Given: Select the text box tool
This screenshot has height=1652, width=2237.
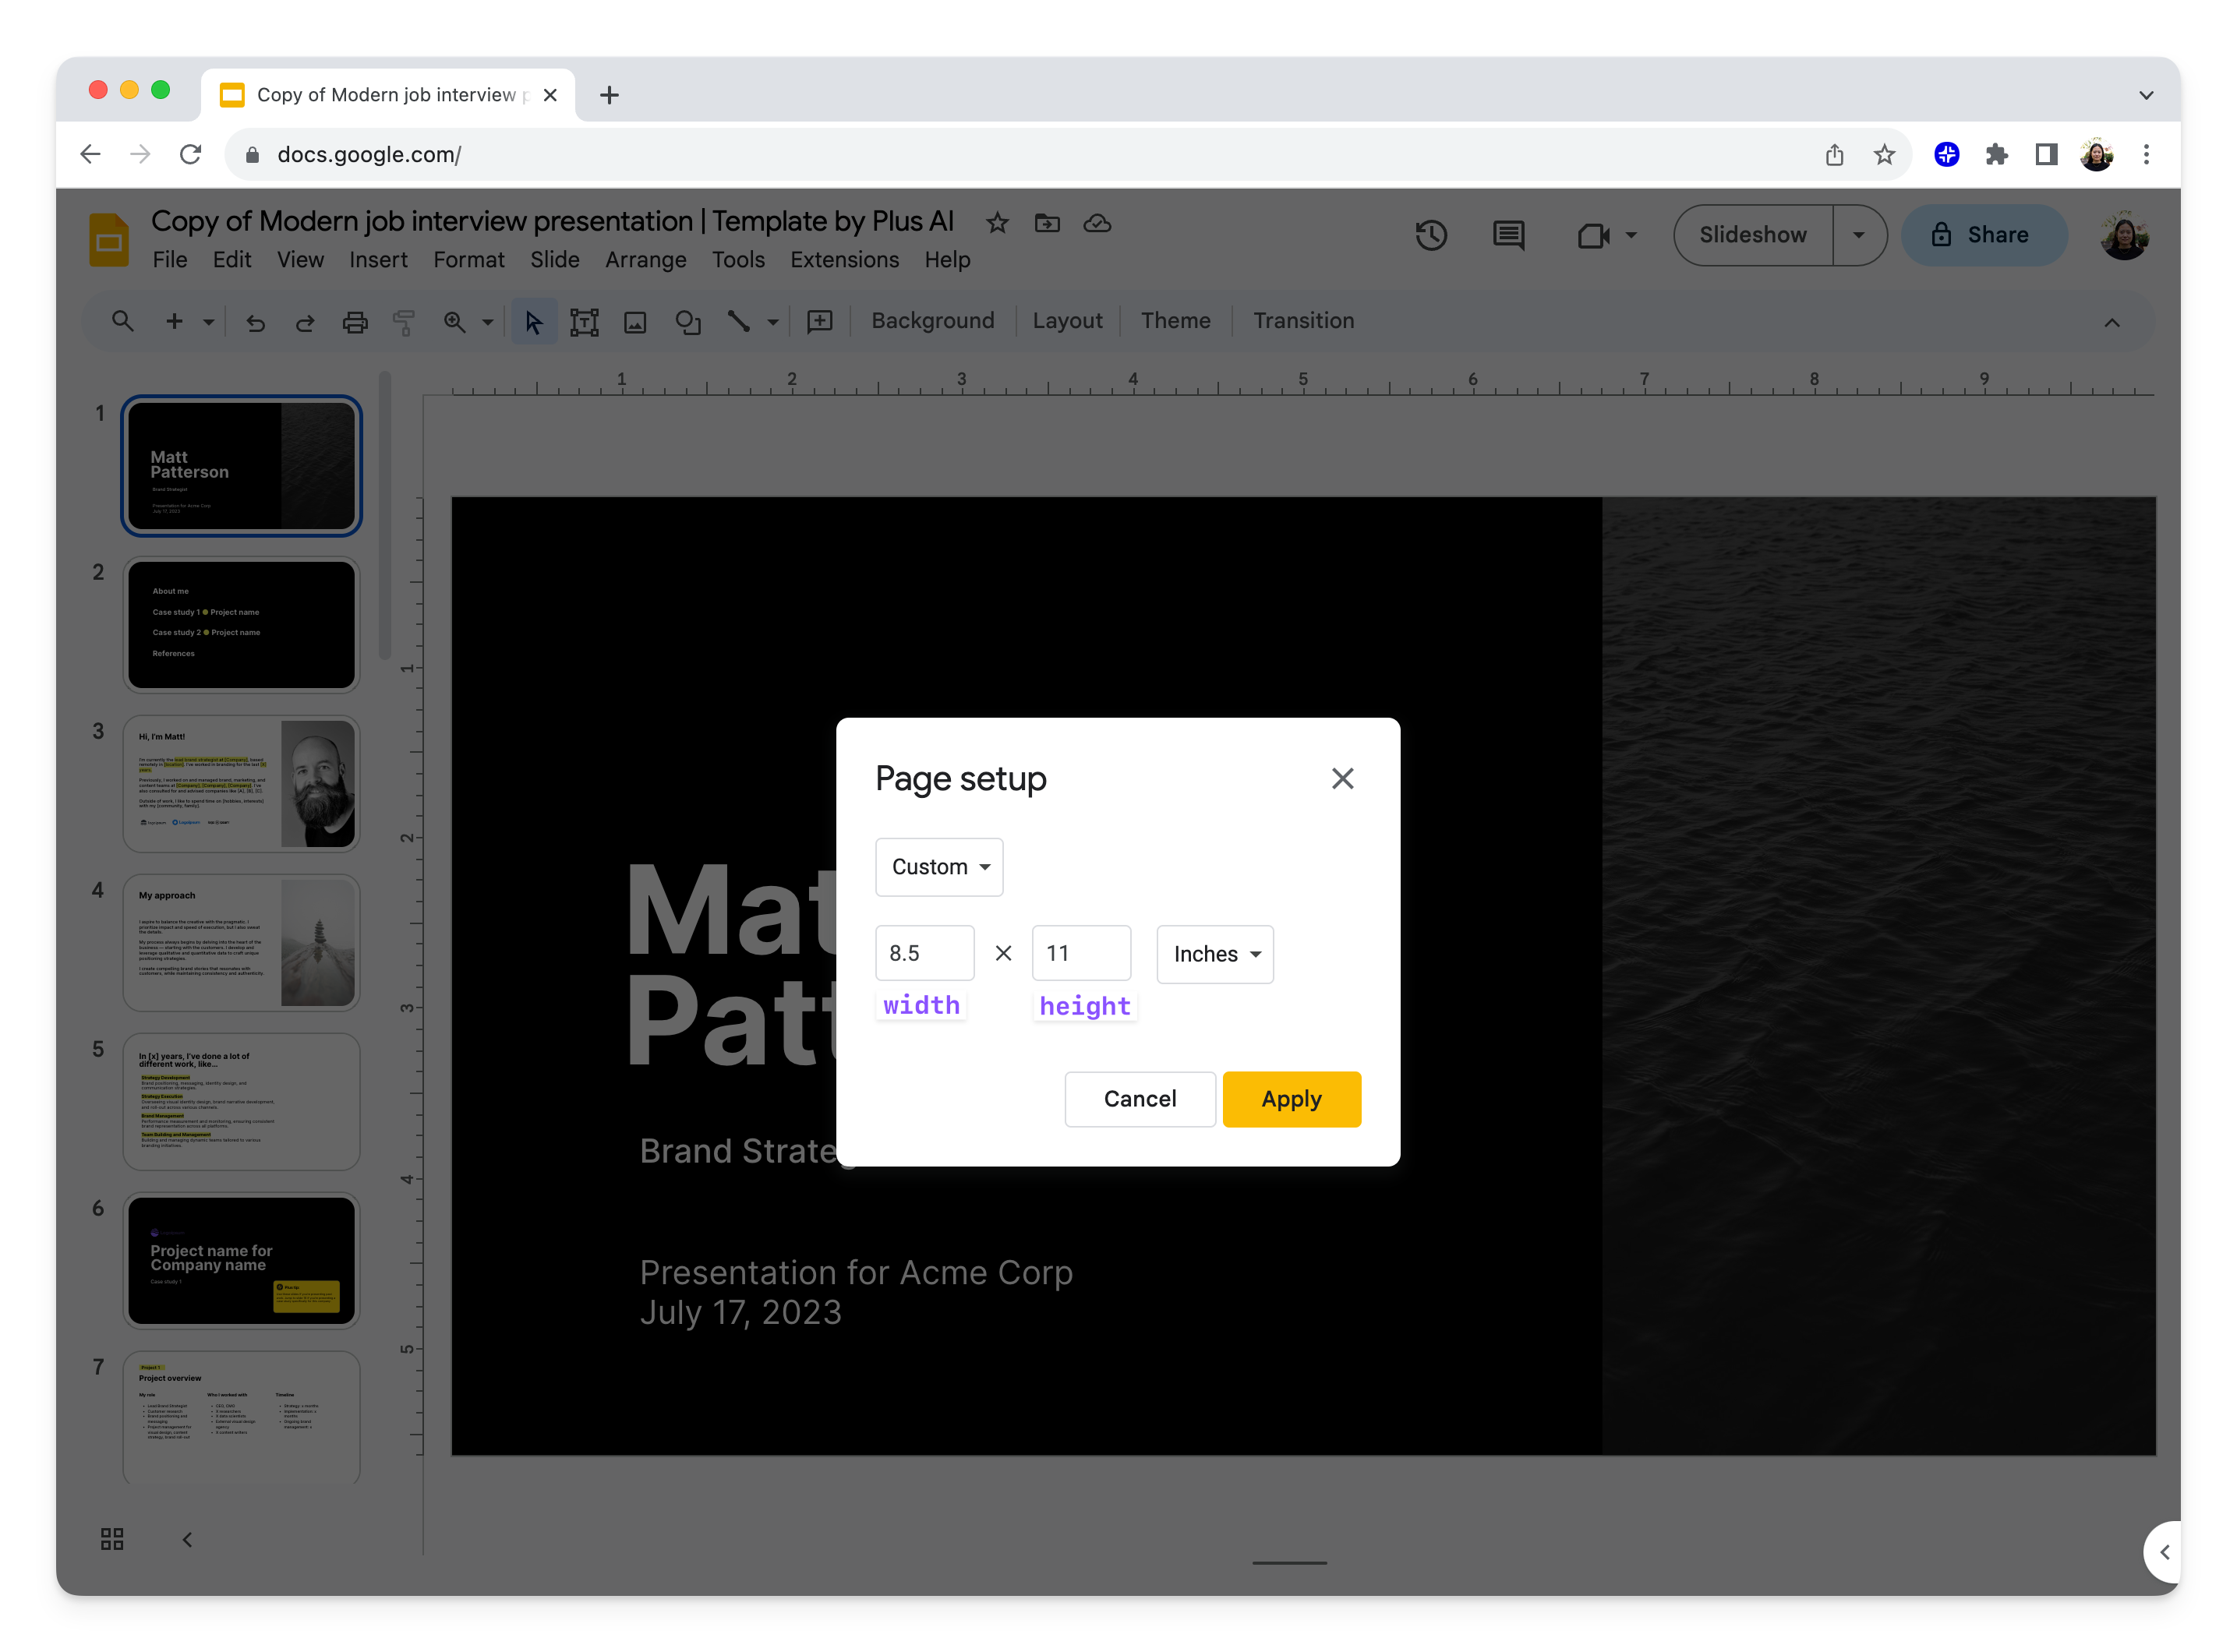Looking at the screenshot, I should coord(584,322).
